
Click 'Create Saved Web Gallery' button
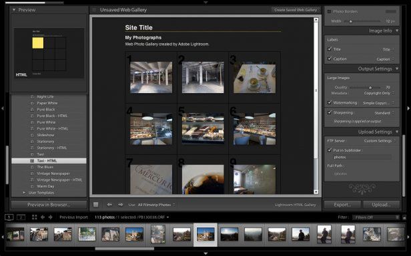click(x=296, y=10)
